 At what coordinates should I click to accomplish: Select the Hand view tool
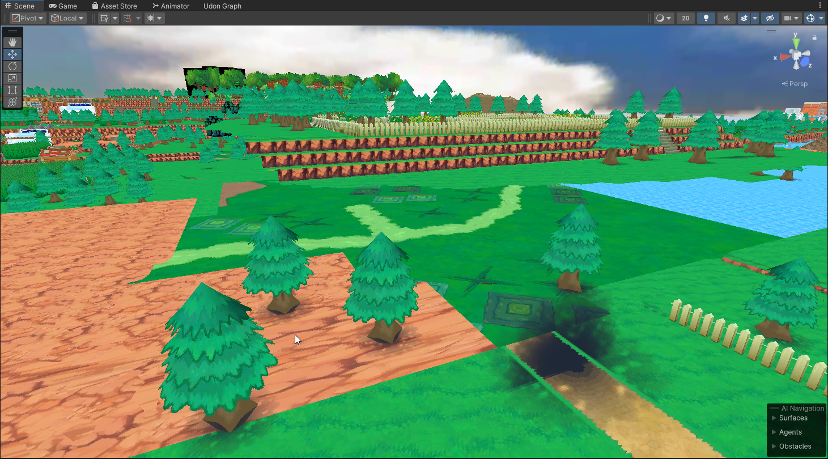pyautogui.click(x=12, y=42)
